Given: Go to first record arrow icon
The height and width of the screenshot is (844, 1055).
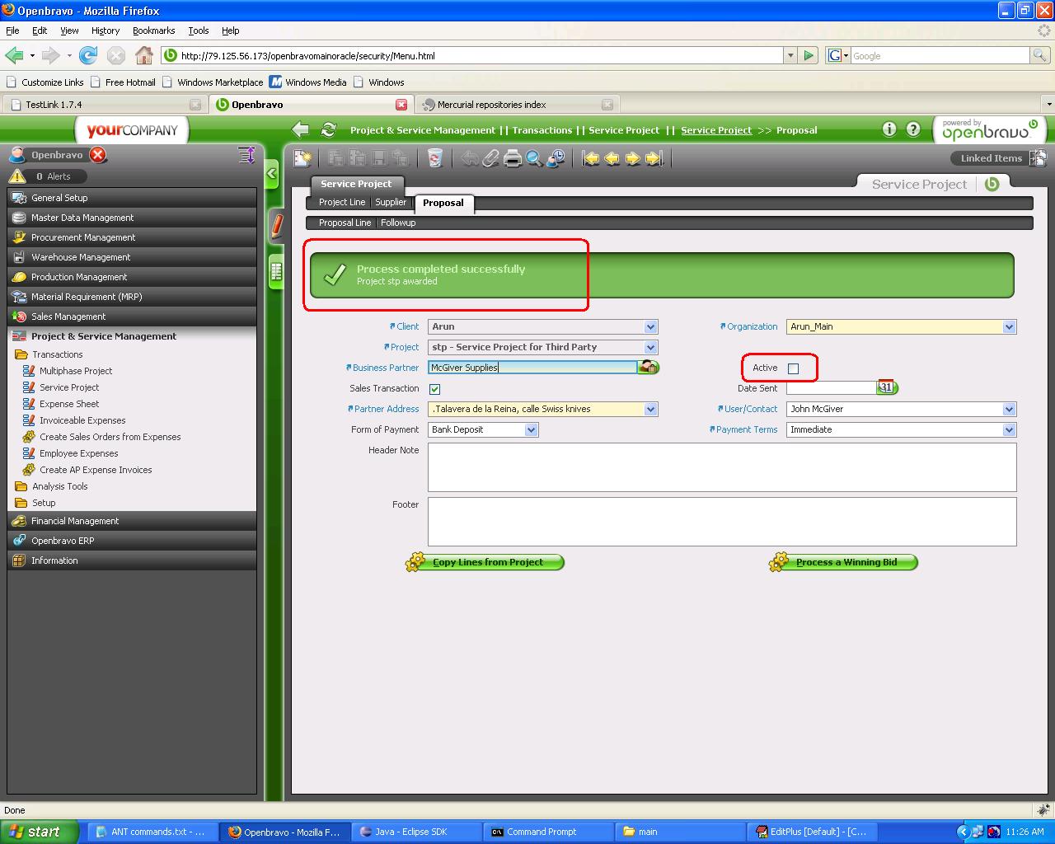Looking at the screenshot, I should [590, 158].
